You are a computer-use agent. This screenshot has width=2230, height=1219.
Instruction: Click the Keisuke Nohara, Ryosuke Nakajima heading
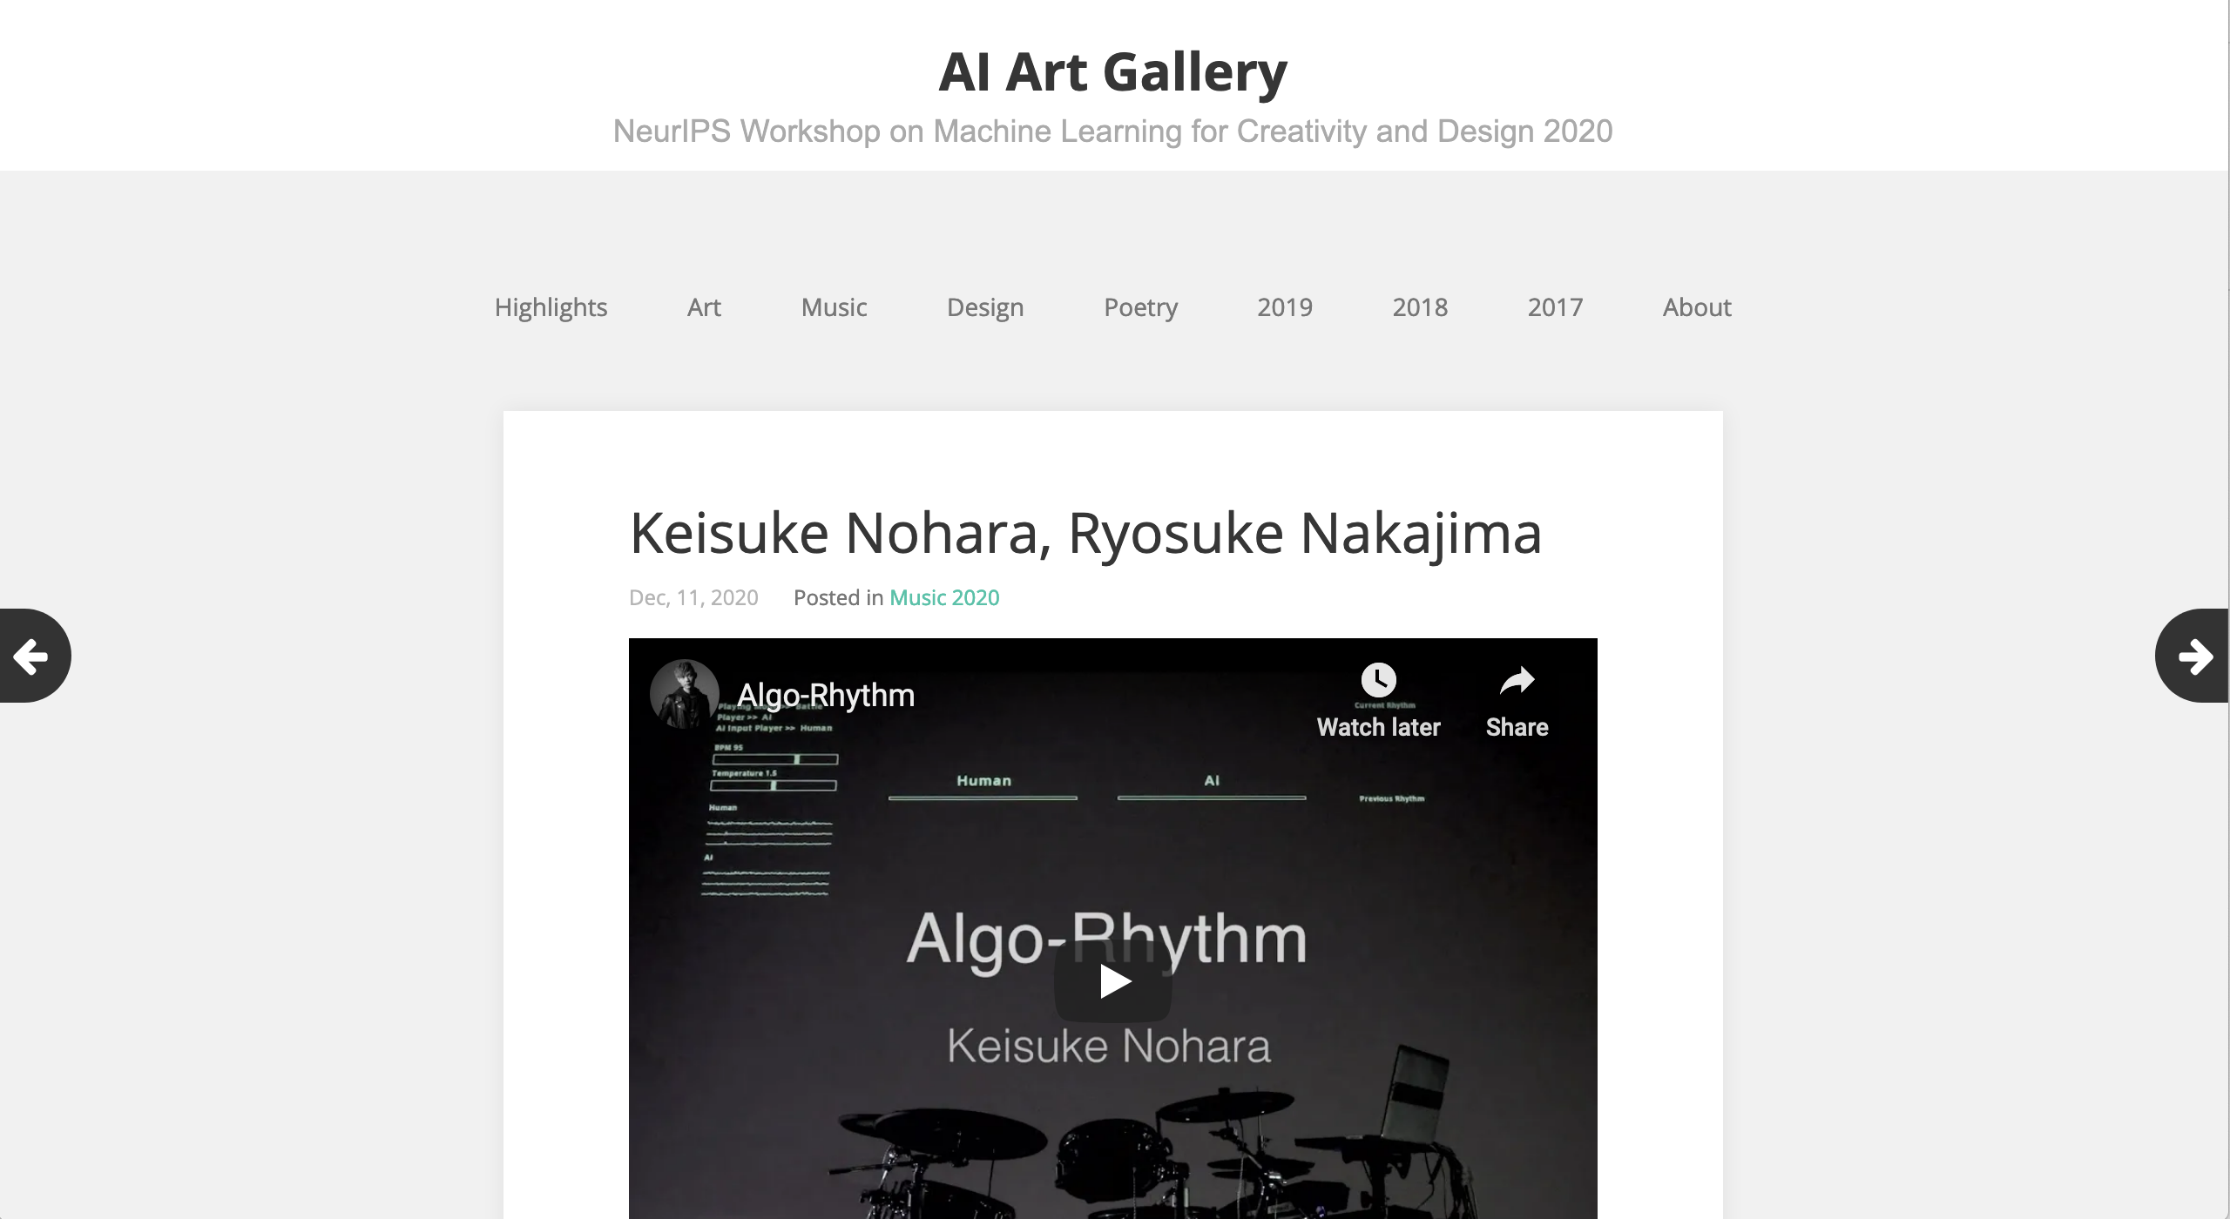[x=1085, y=533]
